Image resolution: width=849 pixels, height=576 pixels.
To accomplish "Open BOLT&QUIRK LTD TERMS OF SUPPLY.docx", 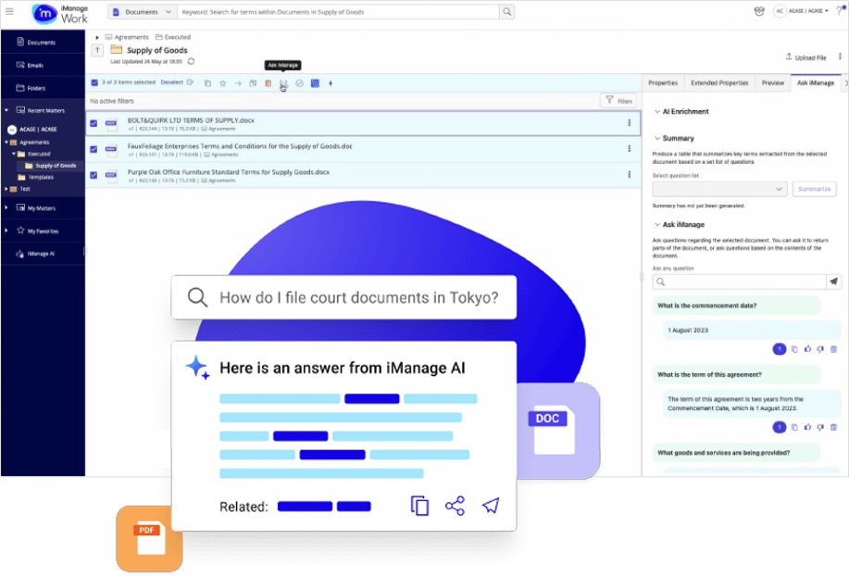I will coord(191,120).
